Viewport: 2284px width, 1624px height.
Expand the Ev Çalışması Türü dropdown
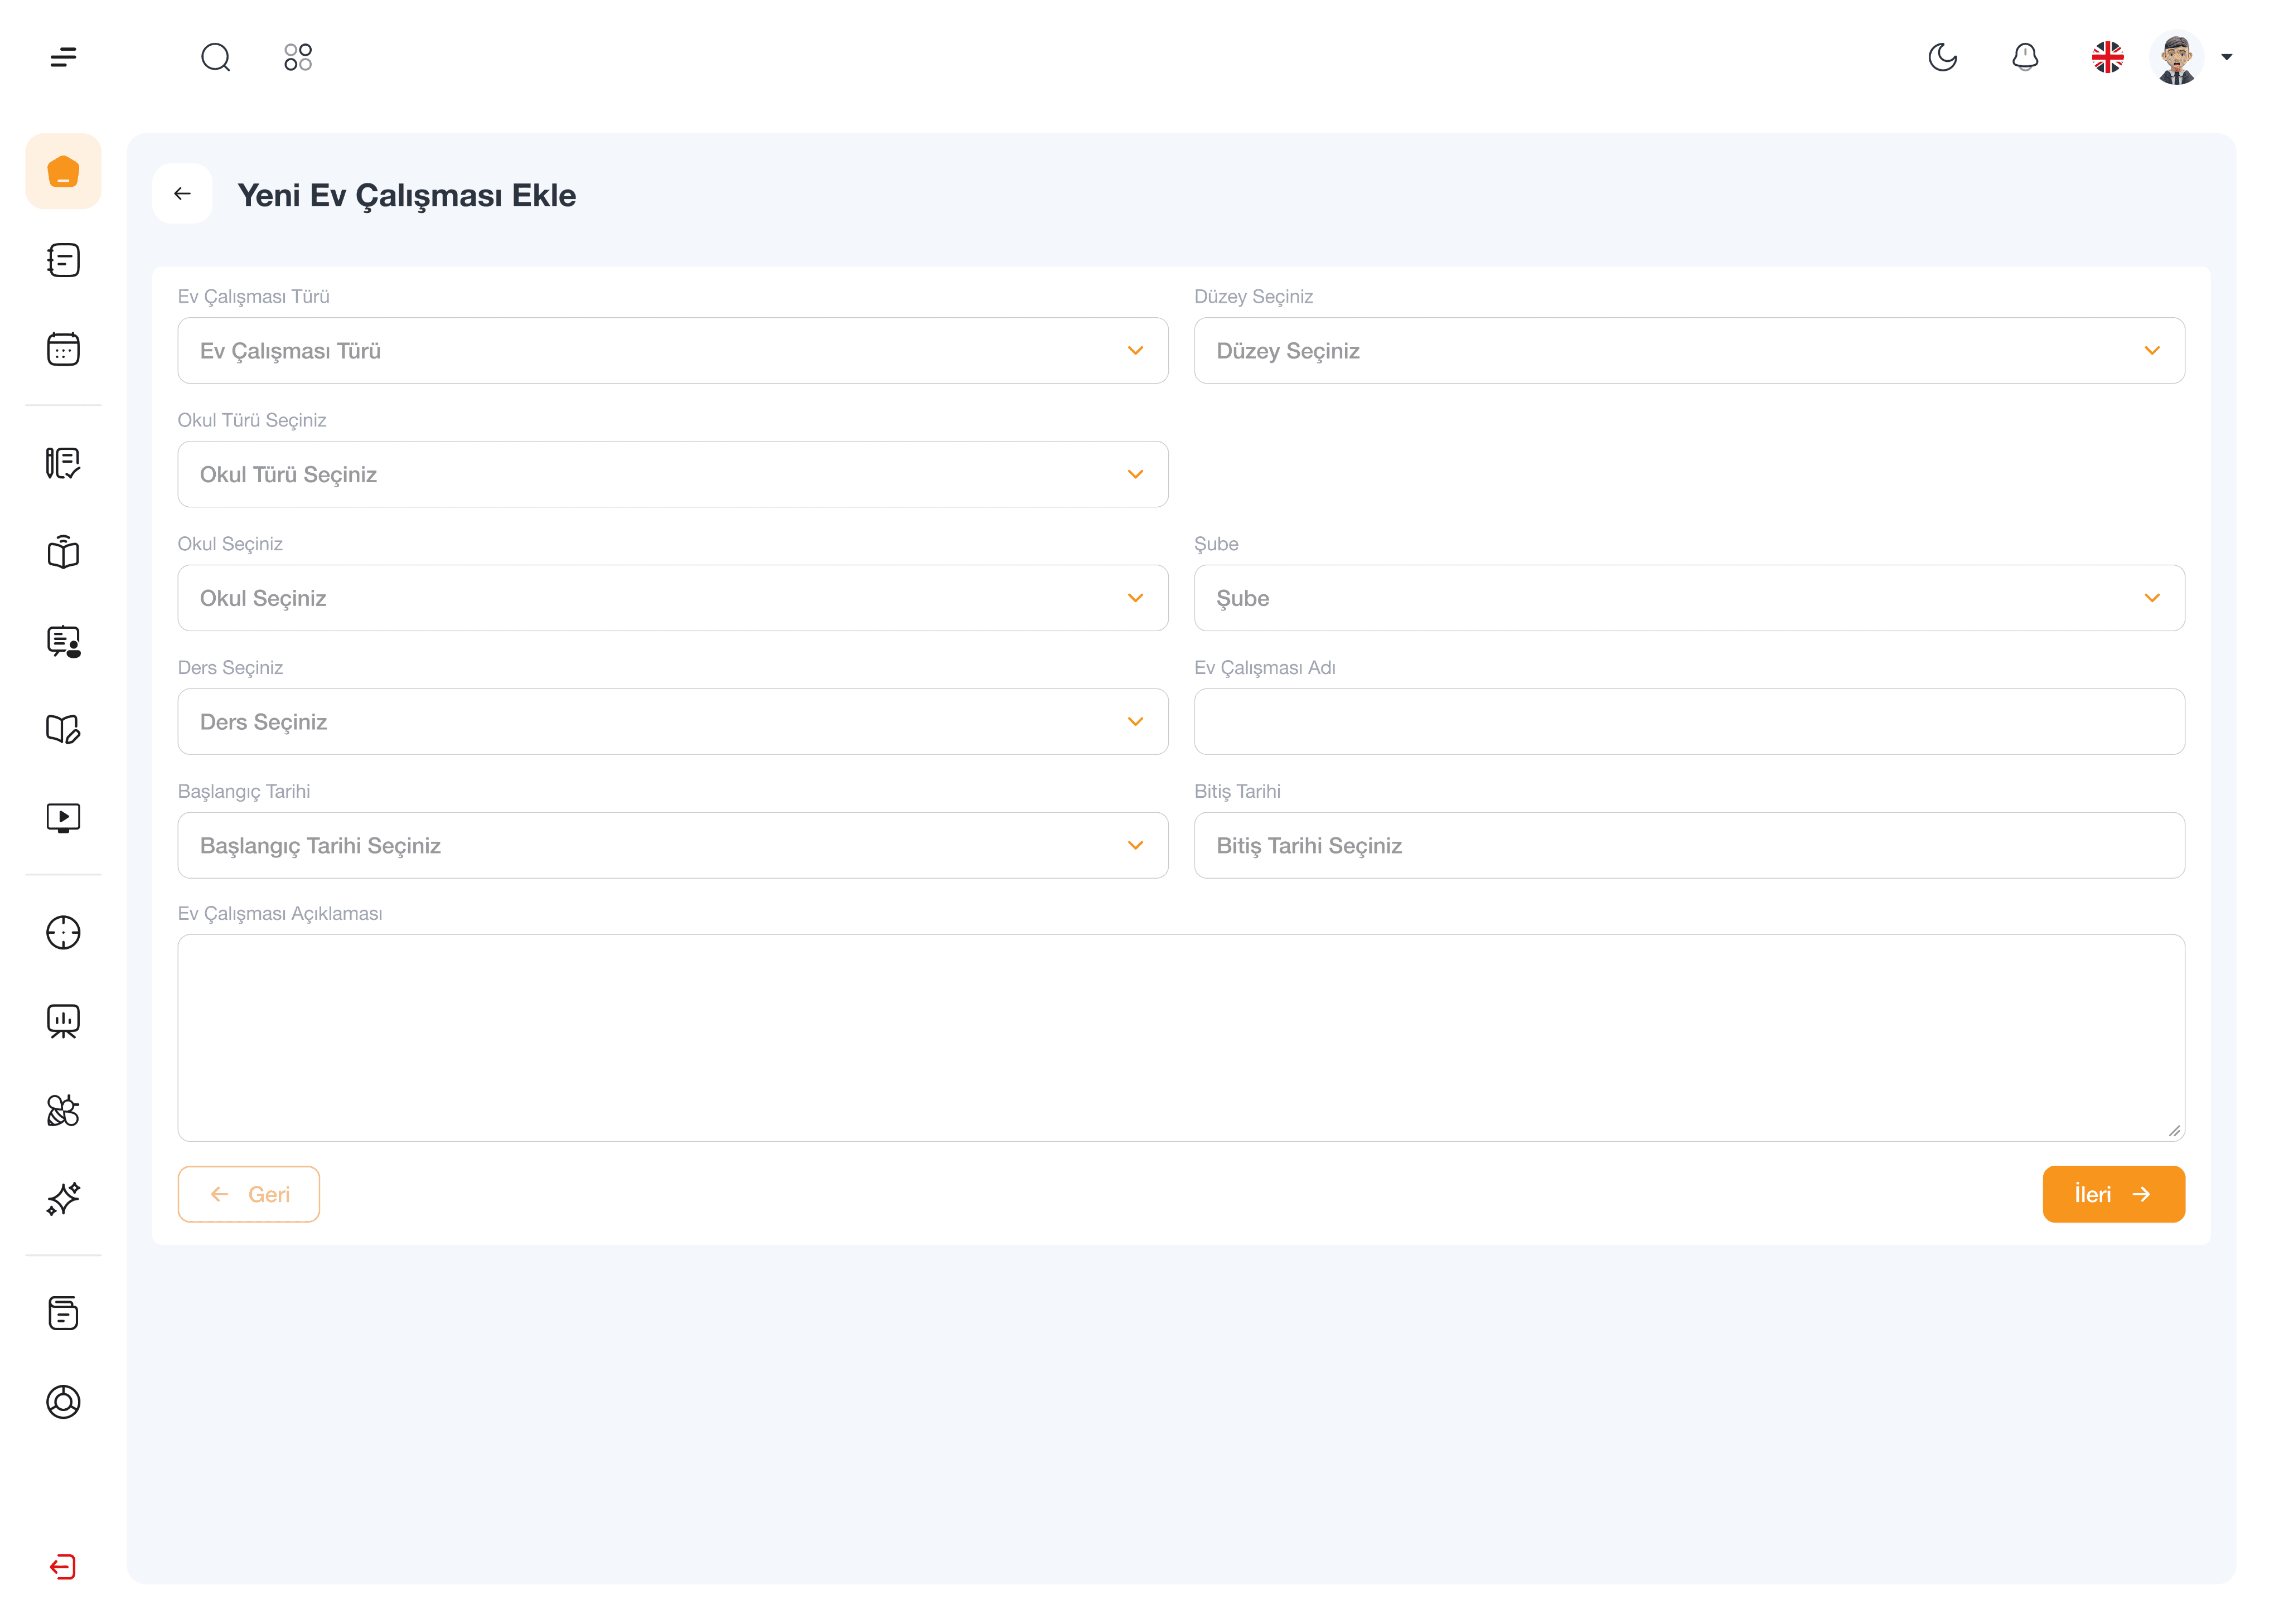672,351
